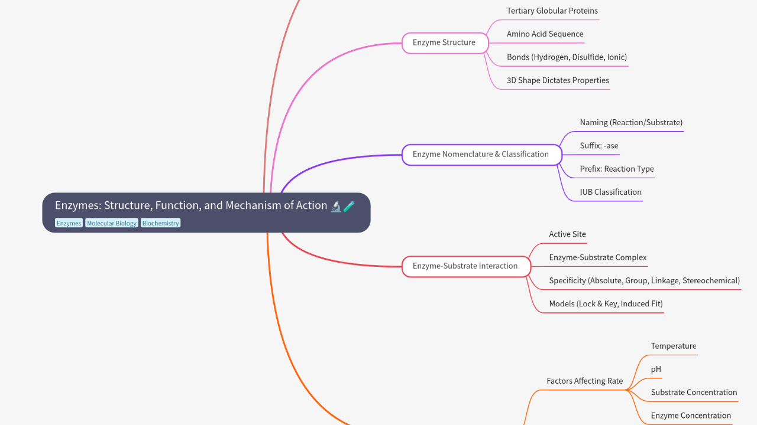Click Enzyme-Substrate Complex leaf
Screen dimensions: 757x425
[598, 257]
